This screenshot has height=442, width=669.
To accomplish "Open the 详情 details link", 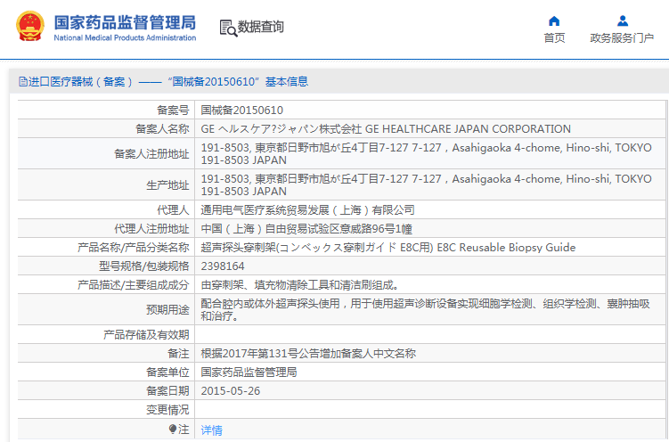I will click(212, 430).
